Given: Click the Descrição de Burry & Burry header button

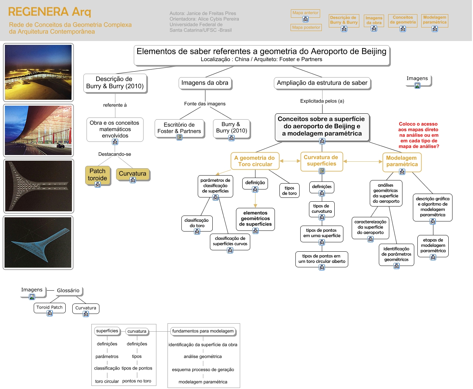Looking at the screenshot, I should point(344,20).
